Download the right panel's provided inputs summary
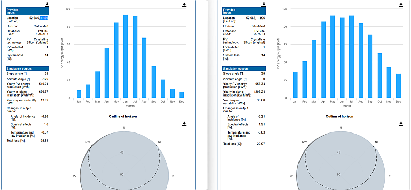 264,5
